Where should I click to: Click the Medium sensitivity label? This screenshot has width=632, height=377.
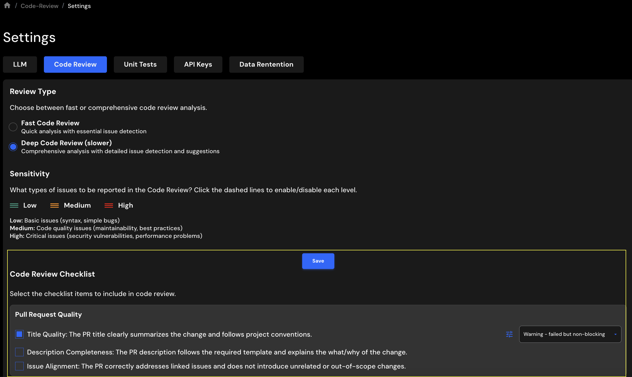[x=77, y=205]
